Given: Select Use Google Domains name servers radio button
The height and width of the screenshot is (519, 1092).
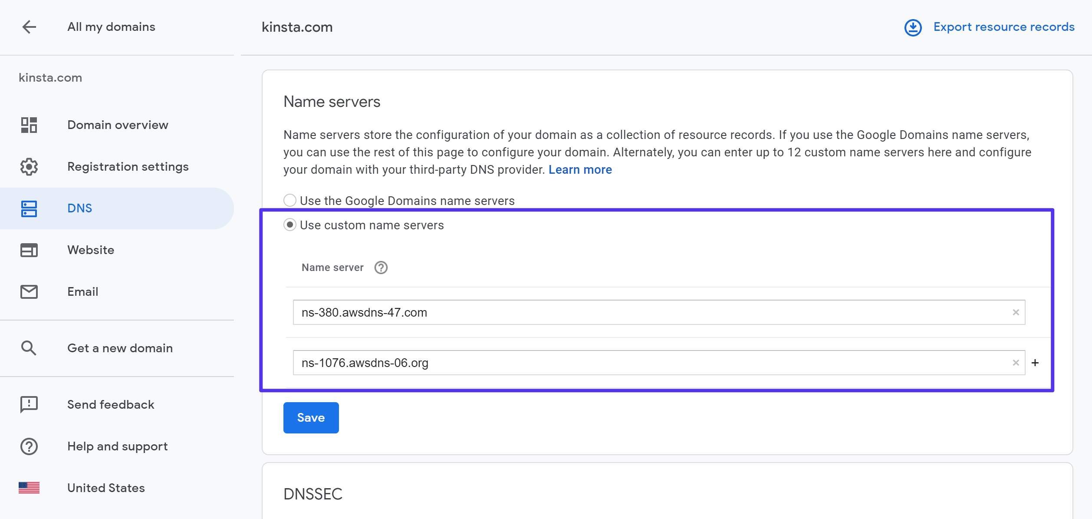Looking at the screenshot, I should (x=290, y=200).
